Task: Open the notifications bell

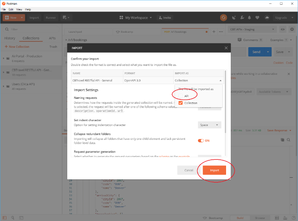Action: click(249, 18)
